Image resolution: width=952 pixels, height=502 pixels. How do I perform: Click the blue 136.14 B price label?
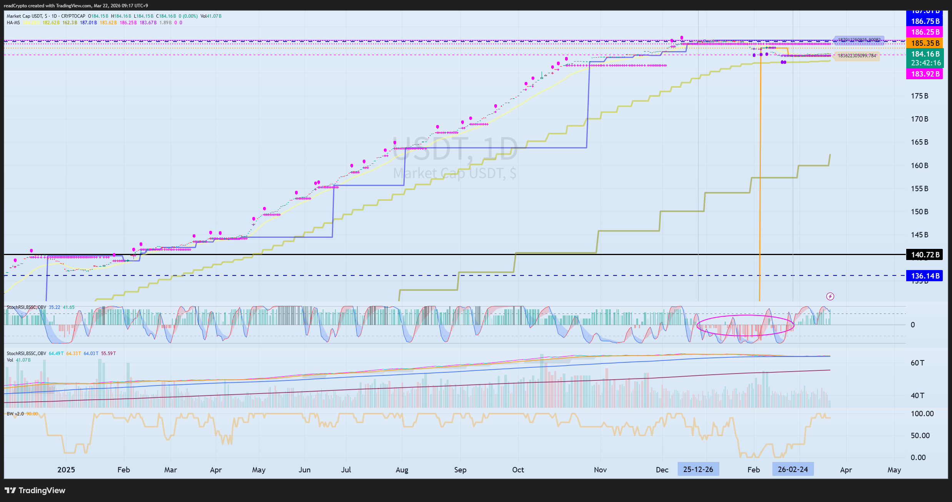tap(925, 276)
